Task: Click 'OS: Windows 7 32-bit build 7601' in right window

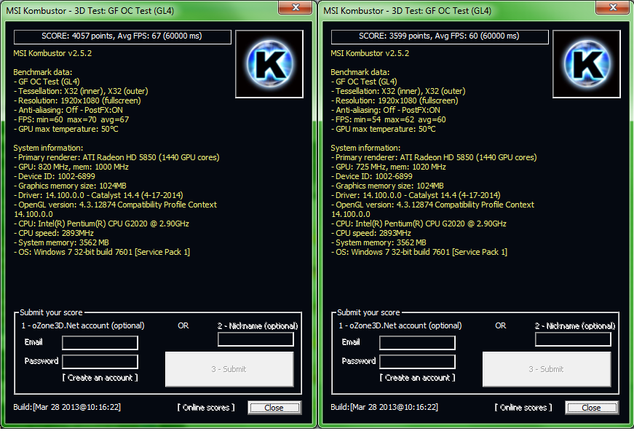Action: [x=392, y=253]
